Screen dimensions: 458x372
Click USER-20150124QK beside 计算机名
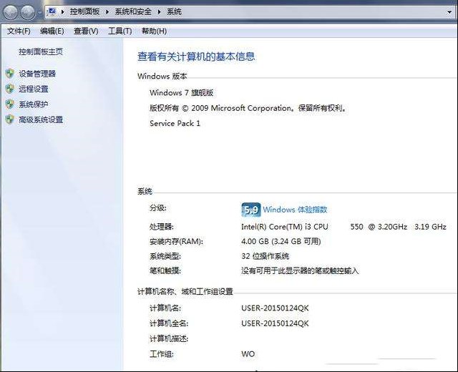[x=275, y=308]
